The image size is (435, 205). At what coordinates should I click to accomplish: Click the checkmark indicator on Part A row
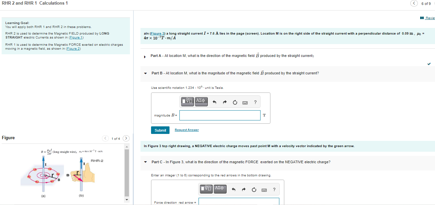(x=429, y=64)
